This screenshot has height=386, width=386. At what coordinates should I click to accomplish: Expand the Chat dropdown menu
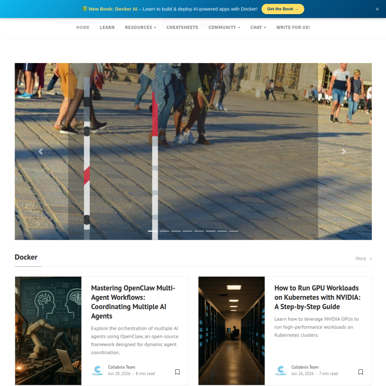pyautogui.click(x=258, y=27)
